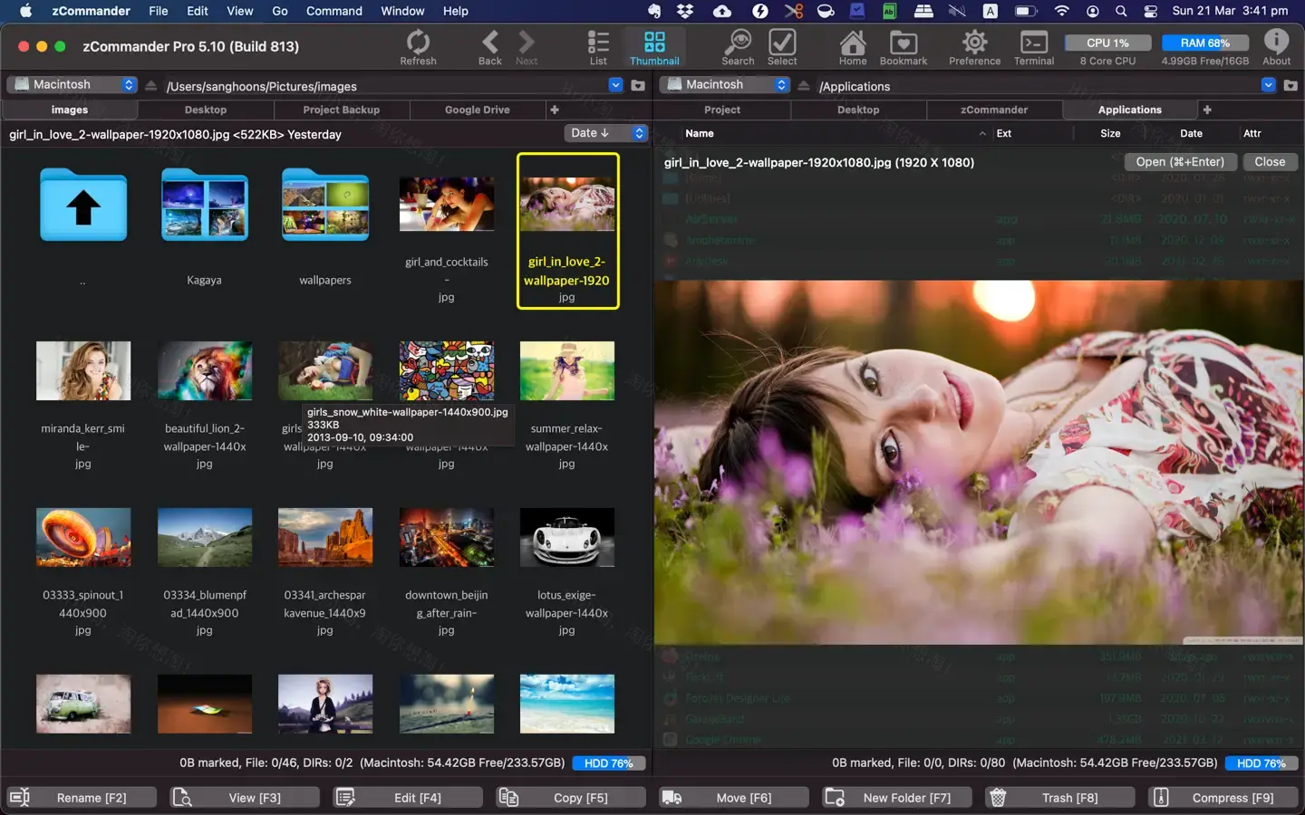Viewport: 1305px width, 815px height.
Task: Click the Select checkmark icon
Action: [781, 43]
